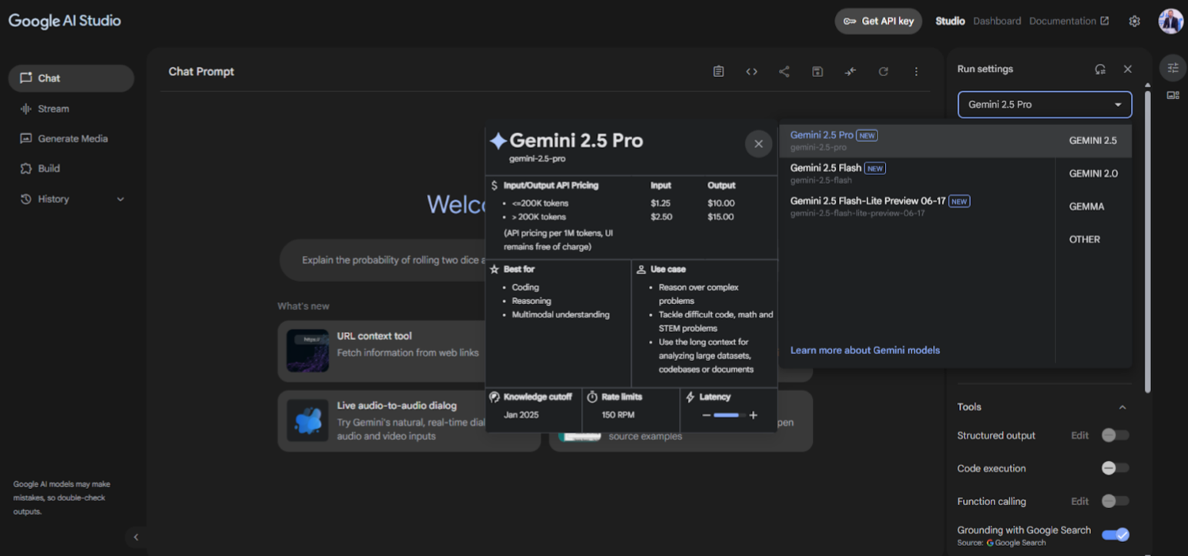Click the Knowledge cutoff head icon
Screen dimensions: 1188x556
[x=495, y=397]
